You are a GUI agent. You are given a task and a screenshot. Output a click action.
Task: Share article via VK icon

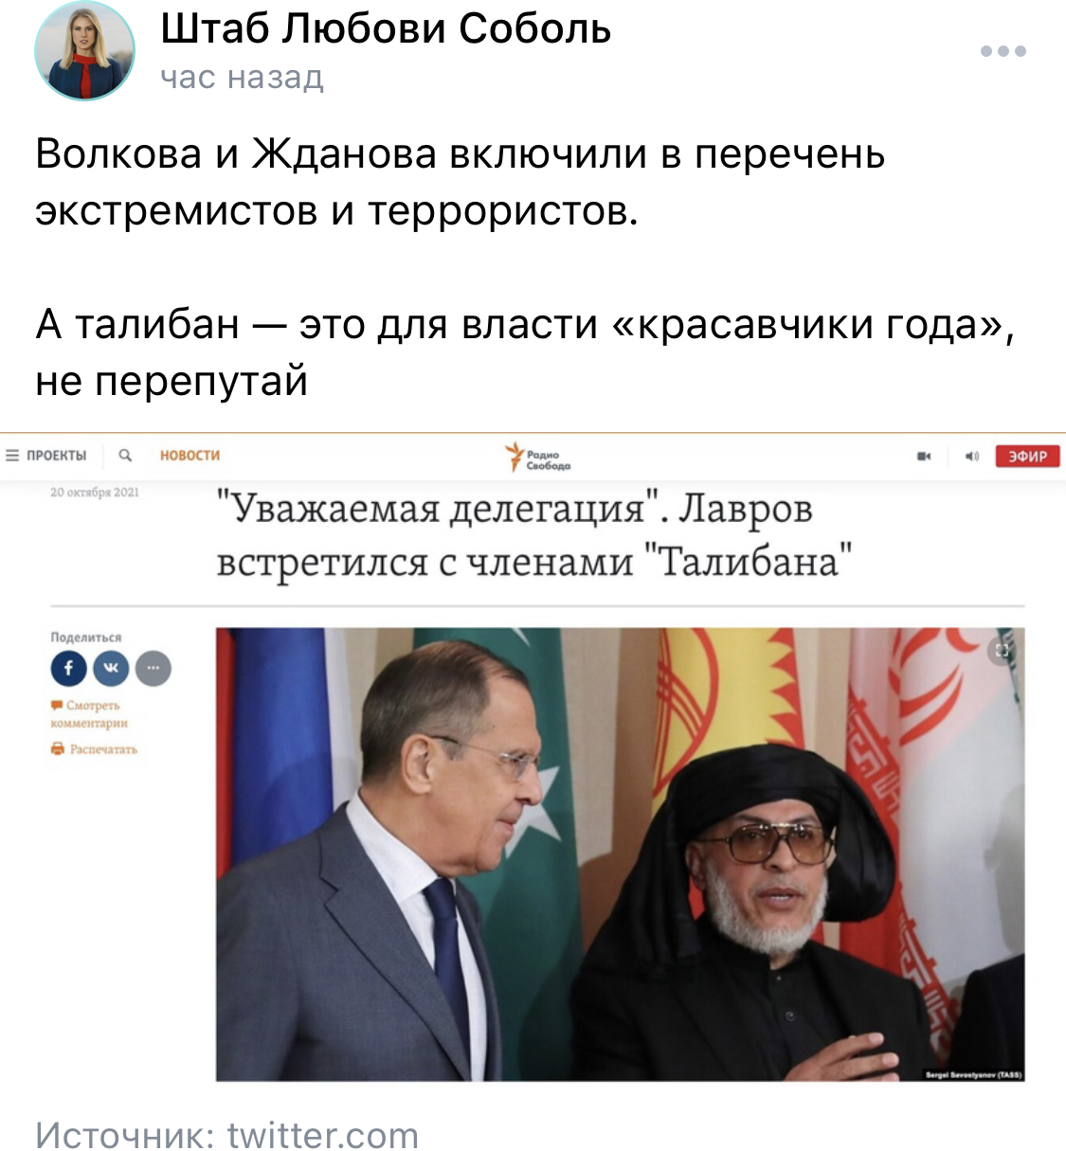click(111, 669)
